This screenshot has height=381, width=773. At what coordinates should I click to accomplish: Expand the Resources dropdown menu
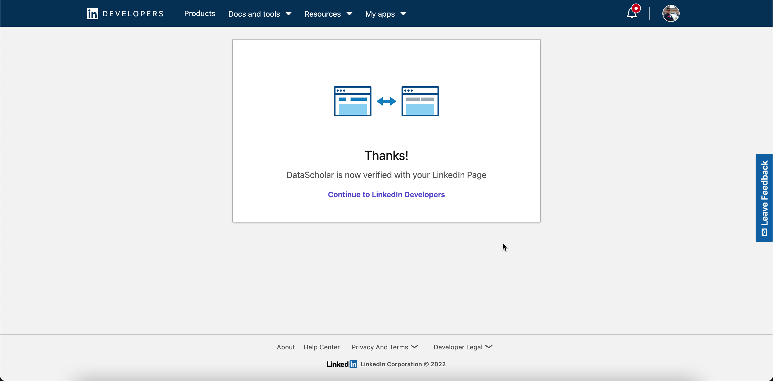[x=328, y=14]
